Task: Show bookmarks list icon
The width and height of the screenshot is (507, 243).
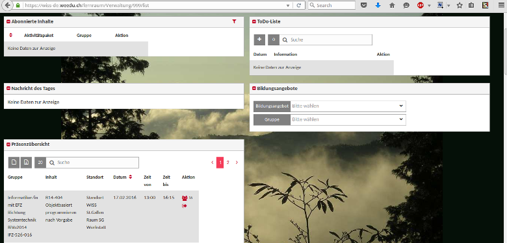Action: (x=471, y=5)
